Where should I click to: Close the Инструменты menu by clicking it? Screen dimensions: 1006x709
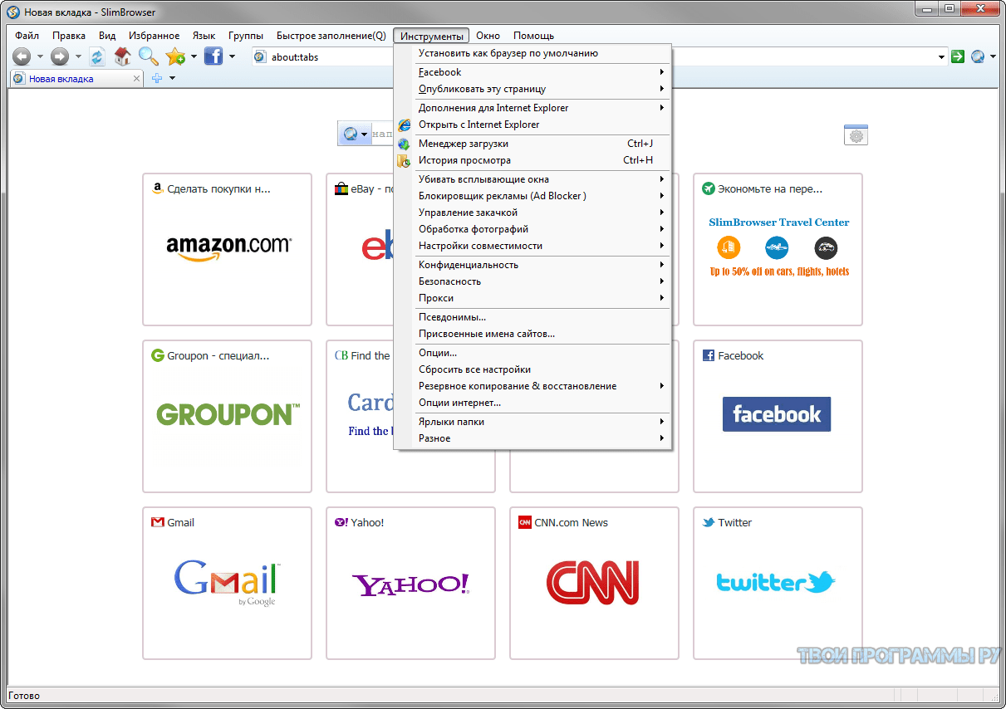pos(432,36)
